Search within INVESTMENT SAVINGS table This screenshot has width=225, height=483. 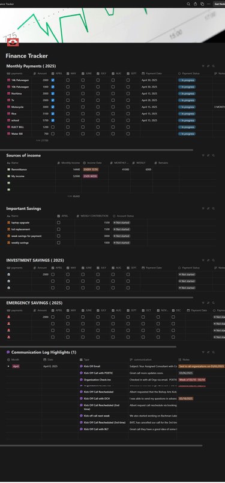click(x=213, y=260)
